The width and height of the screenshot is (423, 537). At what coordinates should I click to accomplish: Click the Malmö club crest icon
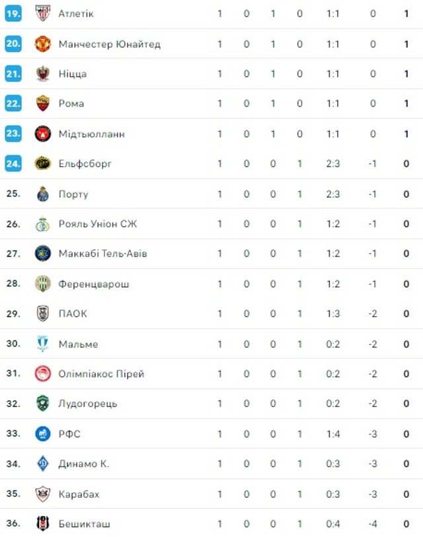tap(42, 344)
